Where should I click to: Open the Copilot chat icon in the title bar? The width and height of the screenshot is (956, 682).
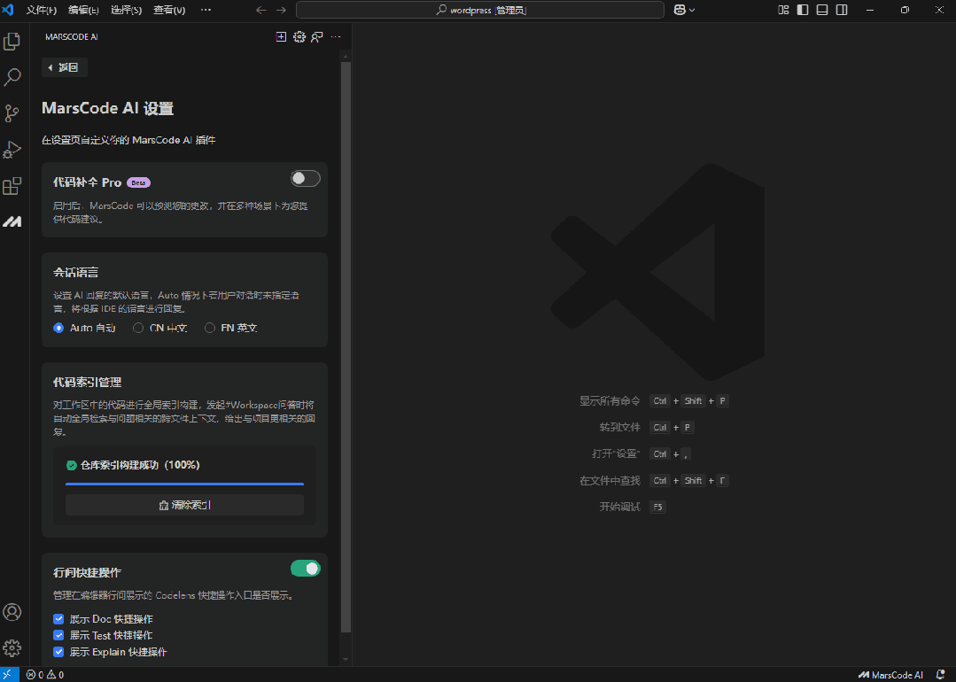[x=680, y=10]
